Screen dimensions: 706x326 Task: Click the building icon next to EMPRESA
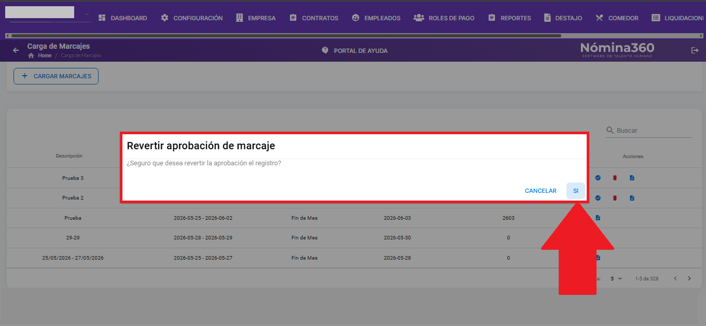[239, 18]
